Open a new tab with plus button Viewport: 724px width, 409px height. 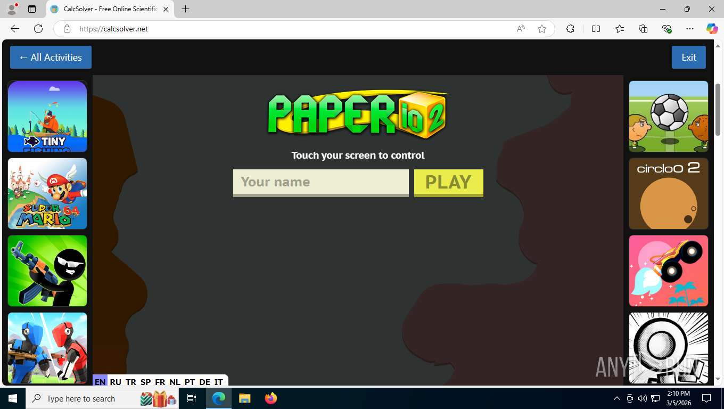185,9
